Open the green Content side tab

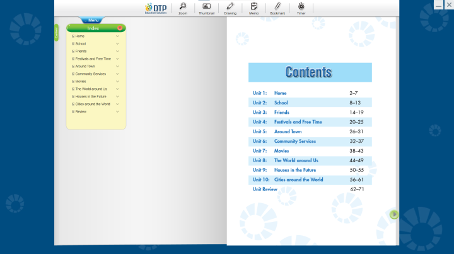point(56,33)
